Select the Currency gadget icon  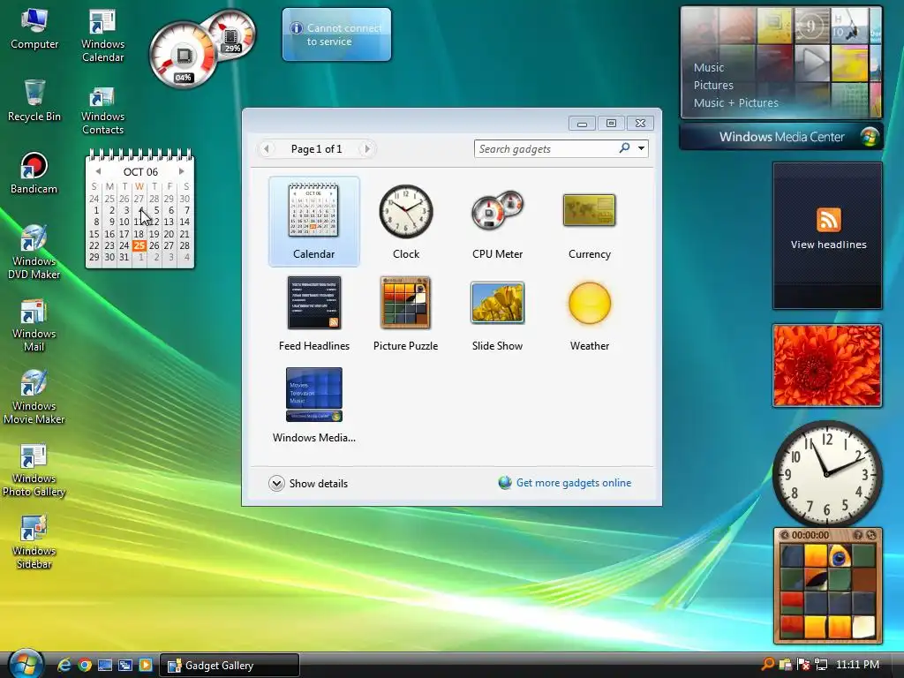pos(589,210)
